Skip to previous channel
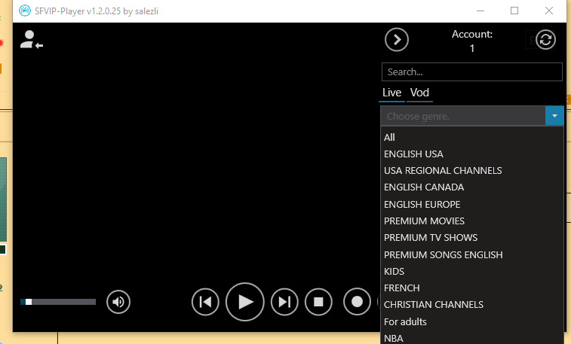571x344 pixels. (205, 302)
